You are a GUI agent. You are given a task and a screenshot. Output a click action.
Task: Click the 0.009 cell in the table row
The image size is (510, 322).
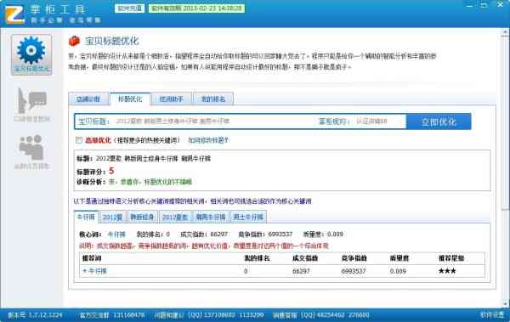398,271
